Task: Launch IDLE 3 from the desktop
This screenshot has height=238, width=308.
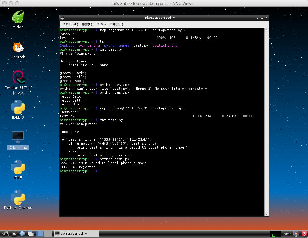Action: tap(18, 109)
